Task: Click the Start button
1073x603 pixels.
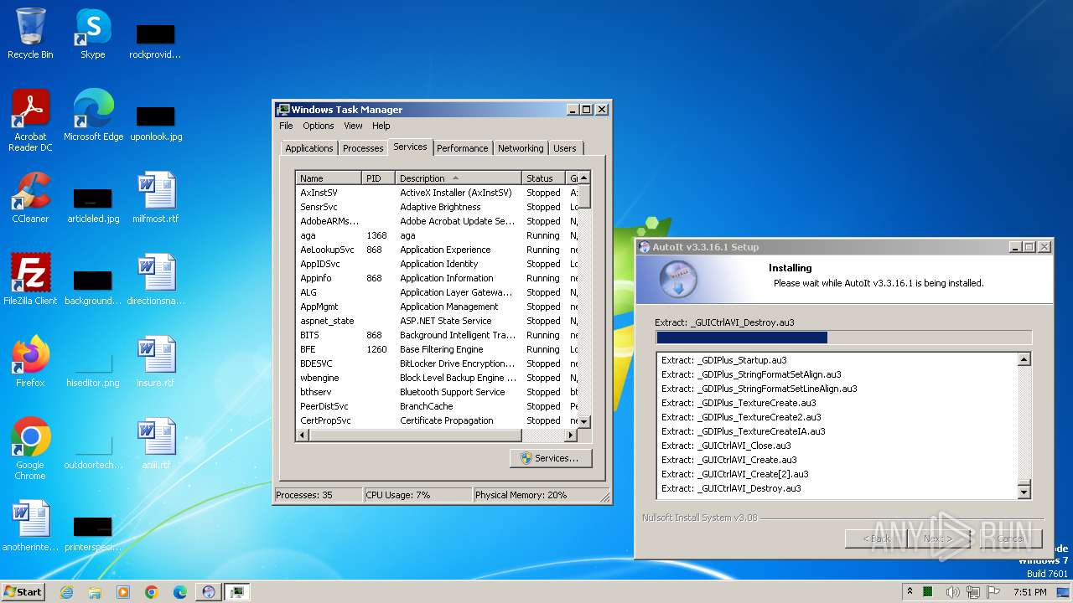Action: 23,592
